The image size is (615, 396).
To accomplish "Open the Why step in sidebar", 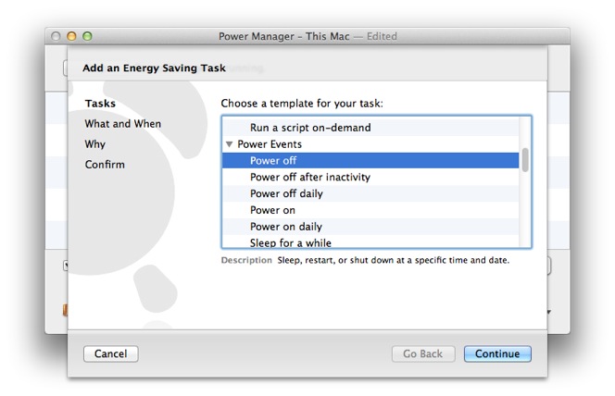I will (x=94, y=144).
